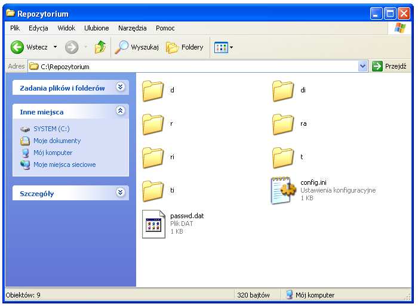Click the Przejdź button label

point(396,66)
